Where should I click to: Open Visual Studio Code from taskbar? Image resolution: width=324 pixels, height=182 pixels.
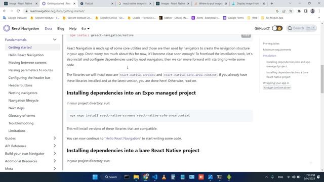[155, 177]
